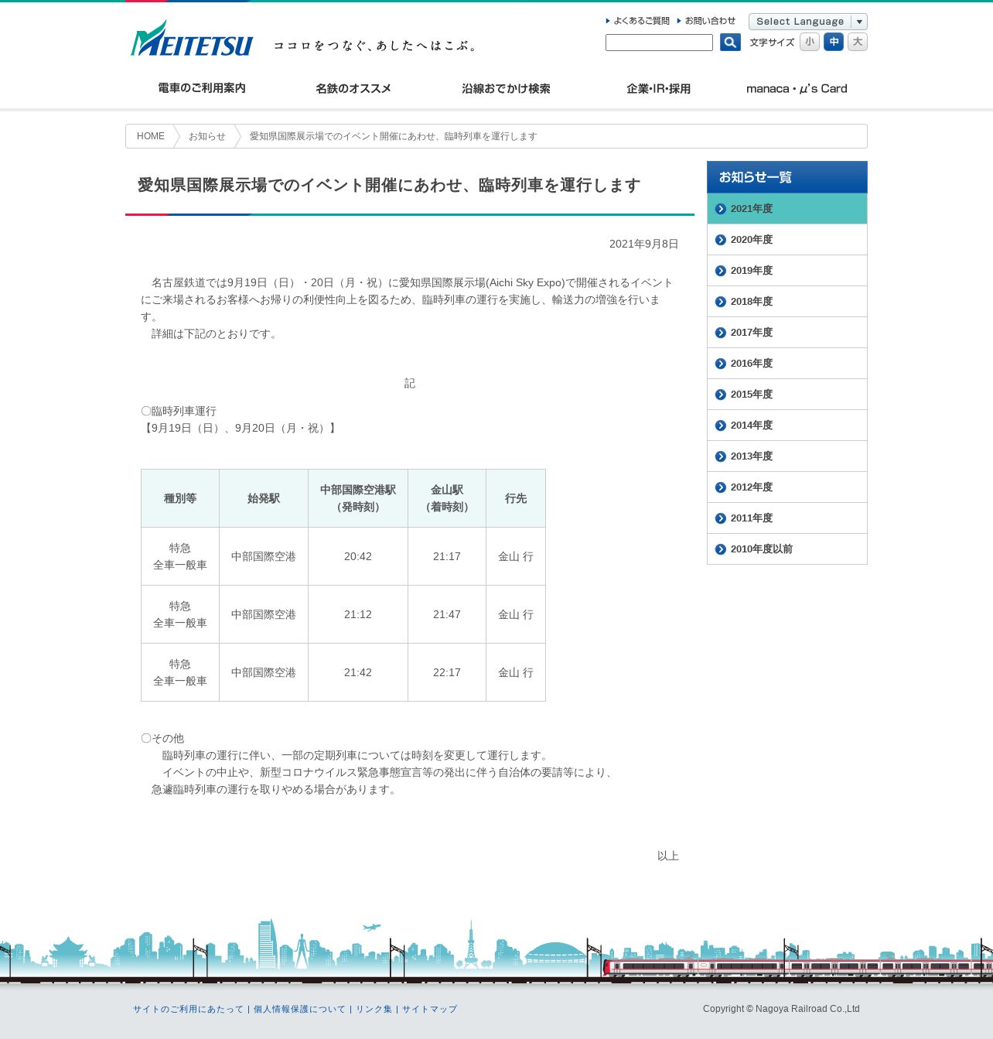Click arrow icon beside 2020年度
Screen dimensions: 993x1039
pyautogui.click(x=721, y=240)
